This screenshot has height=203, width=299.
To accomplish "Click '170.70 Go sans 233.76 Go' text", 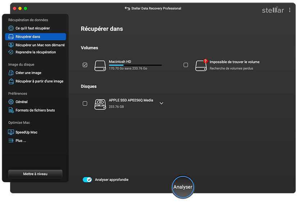I will 128,68.
